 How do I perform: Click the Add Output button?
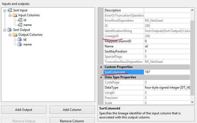tap(24, 110)
